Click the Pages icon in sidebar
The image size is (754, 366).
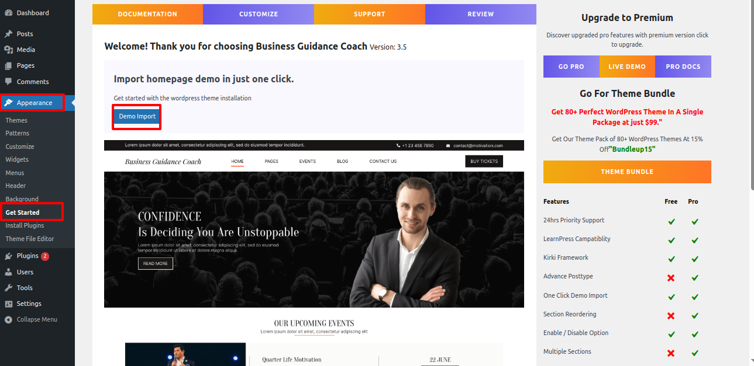[8, 65]
